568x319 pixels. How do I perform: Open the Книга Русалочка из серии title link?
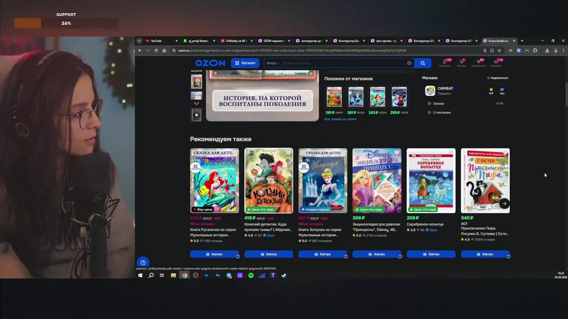coord(214,232)
